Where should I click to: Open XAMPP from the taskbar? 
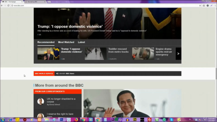tap(39, 120)
